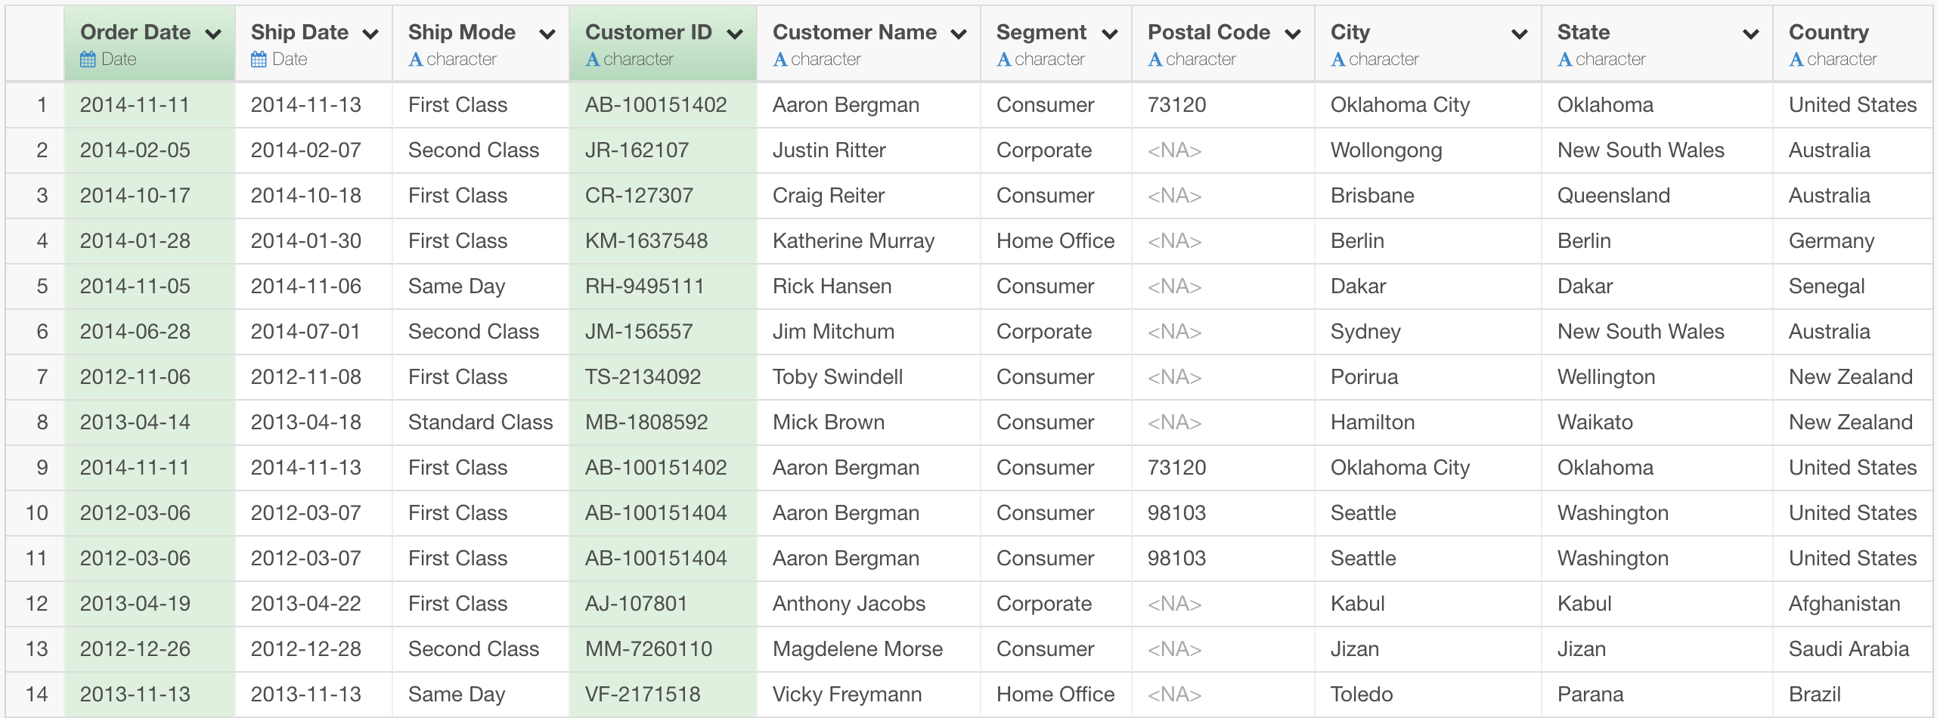Click the character type icon under Customer Name
The height and width of the screenshot is (718, 1937).
(x=779, y=59)
